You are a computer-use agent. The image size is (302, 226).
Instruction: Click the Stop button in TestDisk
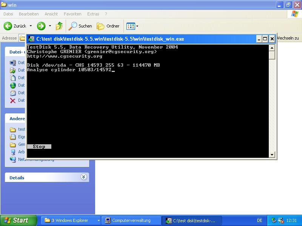(39, 147)
